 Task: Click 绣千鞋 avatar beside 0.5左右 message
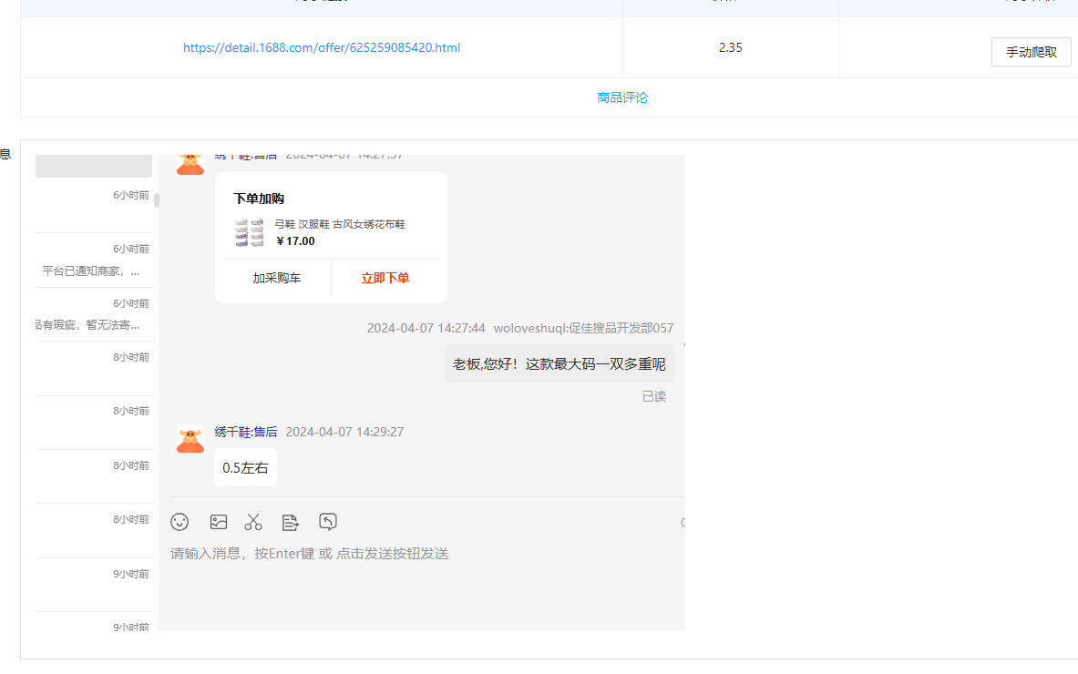pyautogui.click(x=190, y=439)
